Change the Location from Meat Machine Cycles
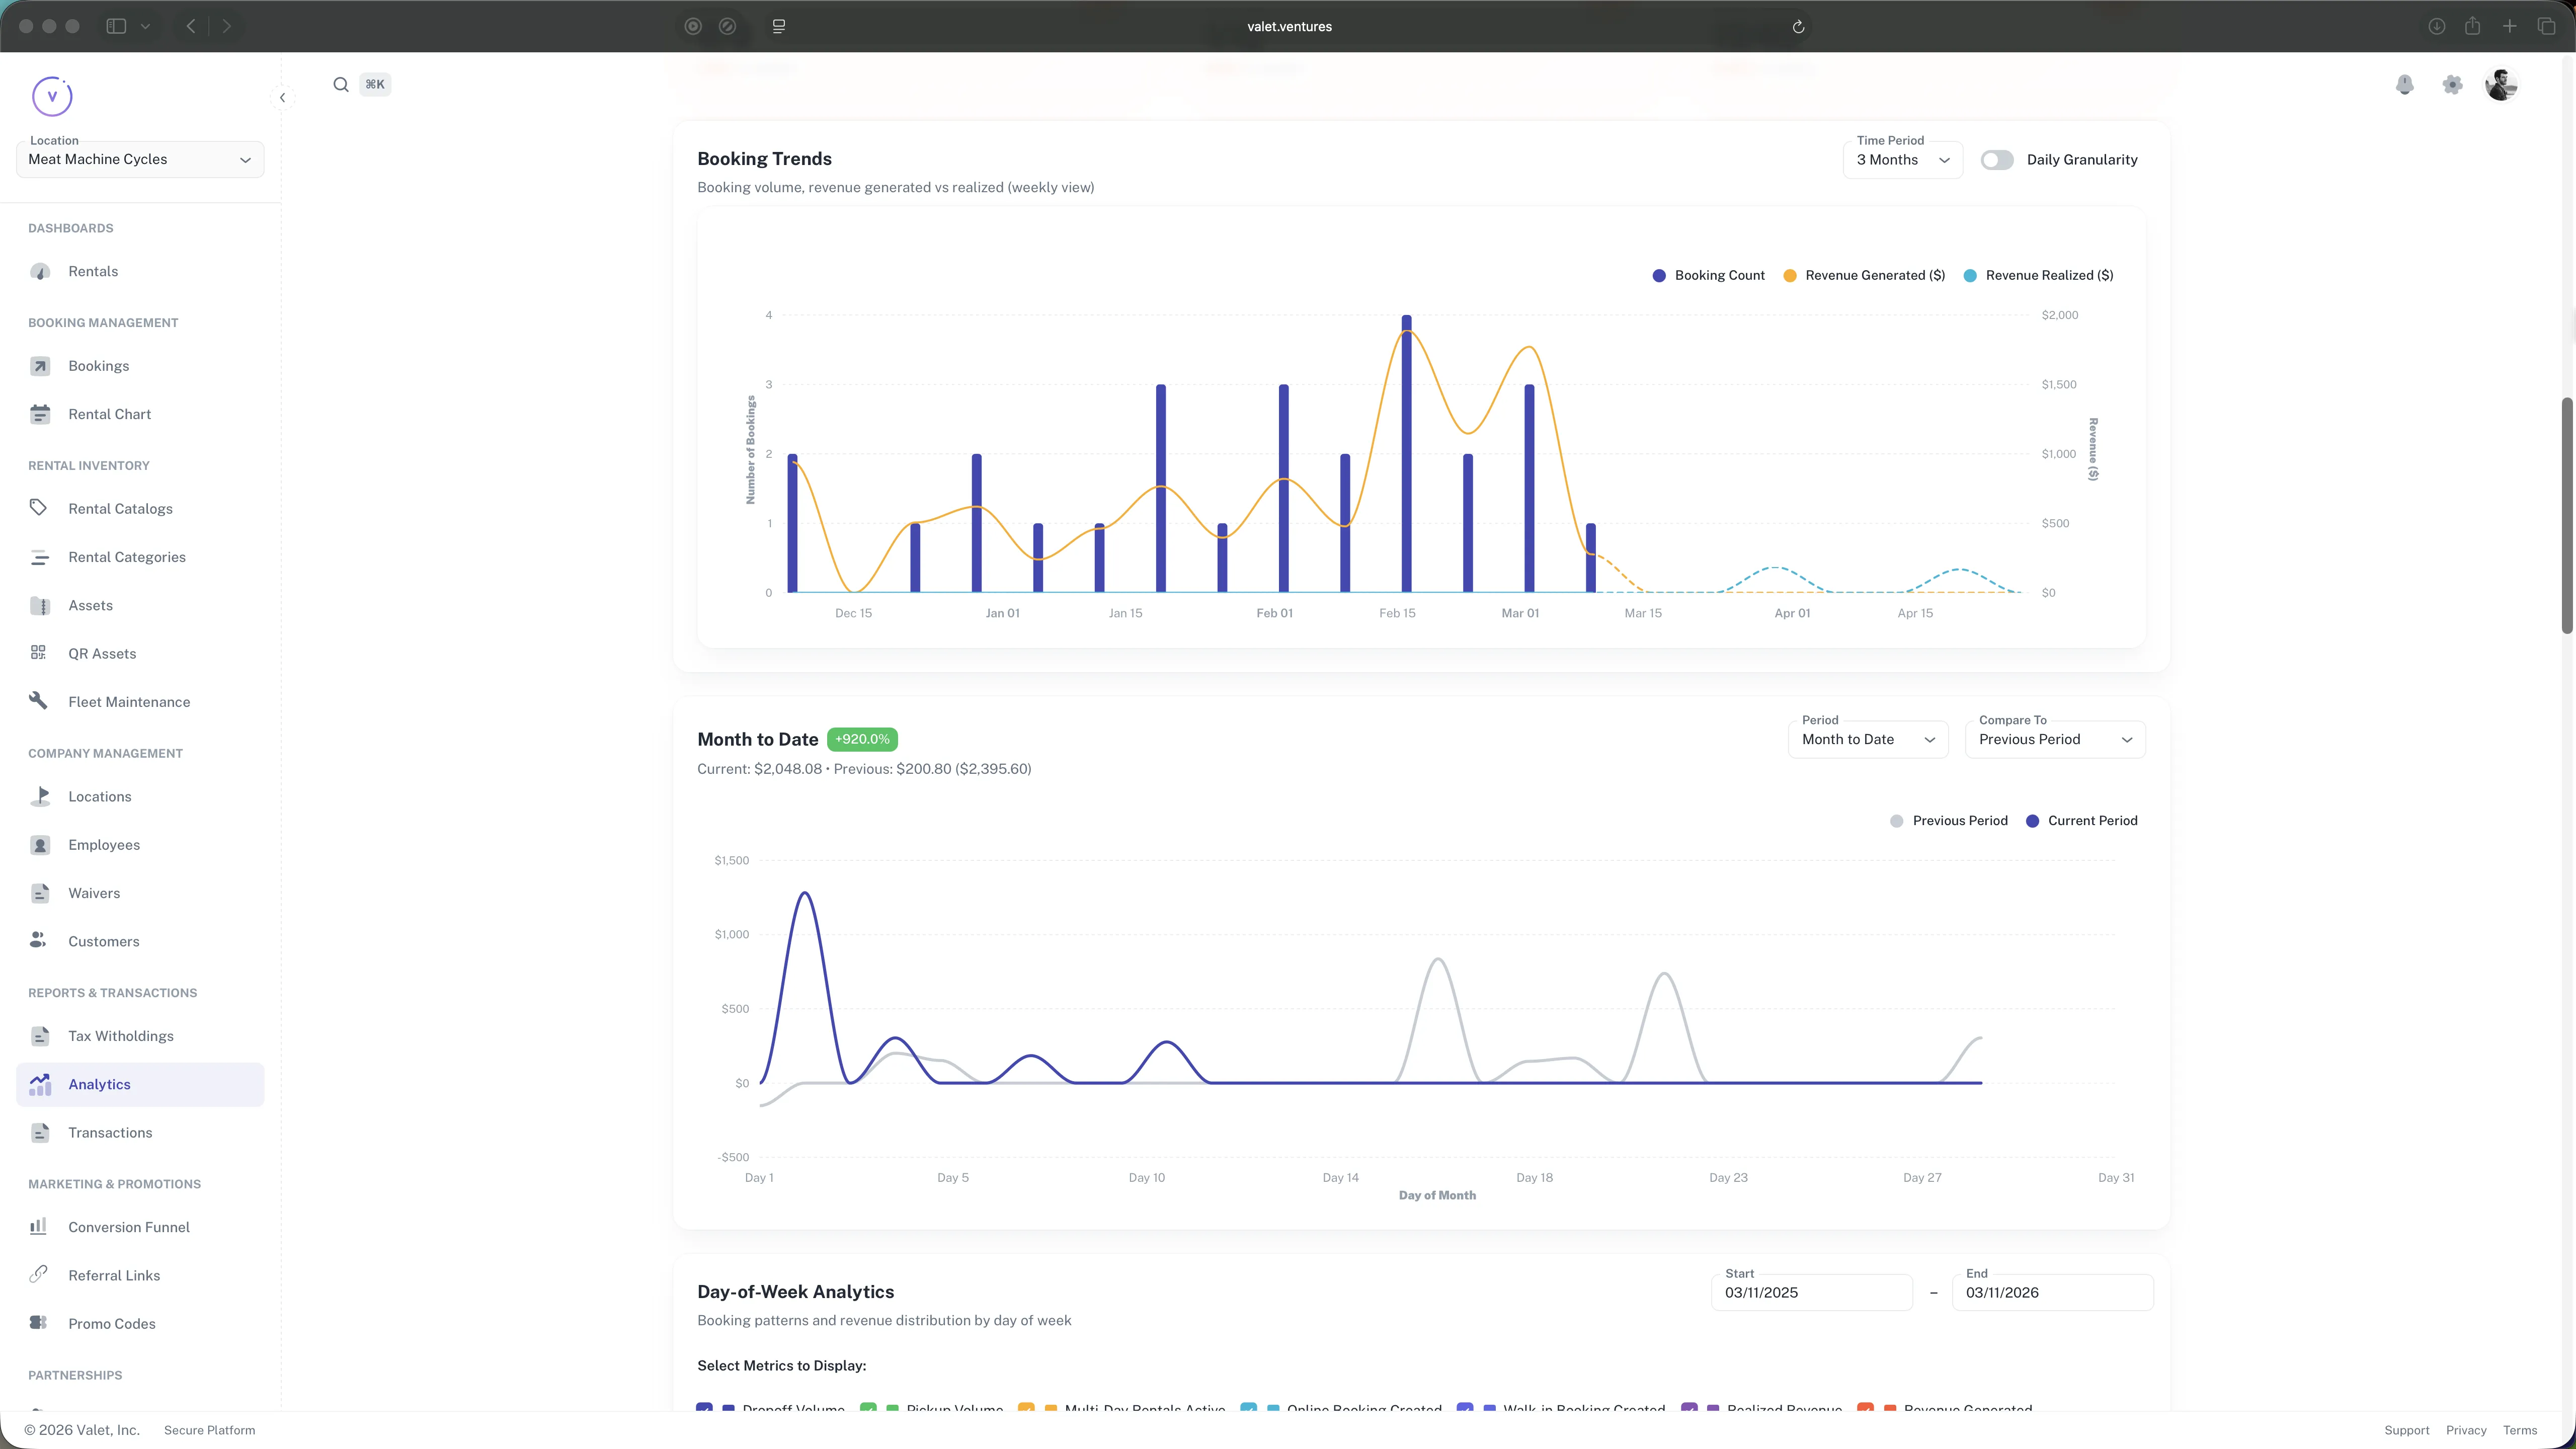The image size is (2576, 1449). click(139, 159)
